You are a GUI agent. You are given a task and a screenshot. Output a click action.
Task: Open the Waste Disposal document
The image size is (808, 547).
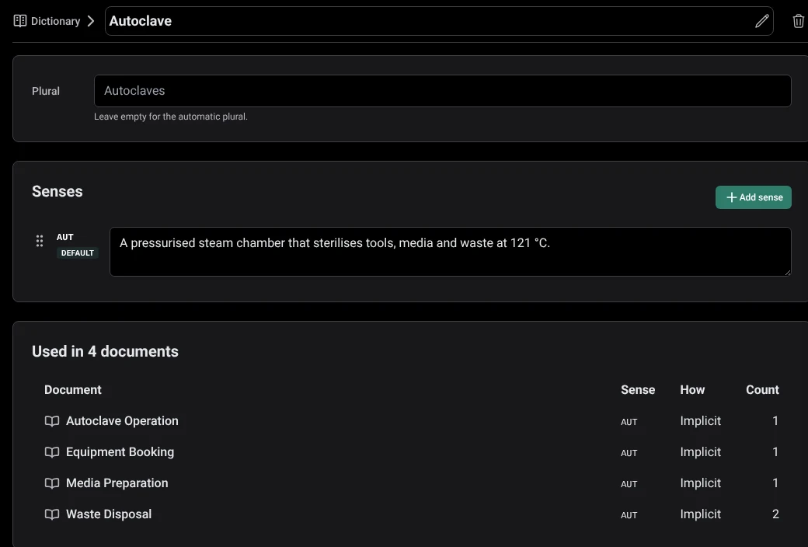click(x=109, y=514)
